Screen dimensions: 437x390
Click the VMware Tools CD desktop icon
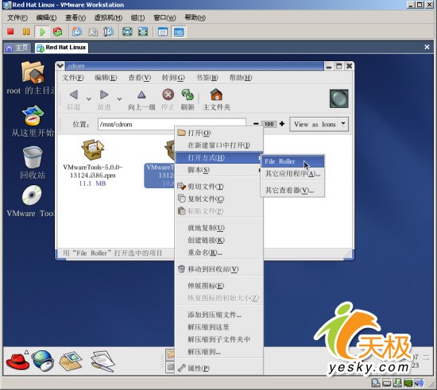click(32, 195)
